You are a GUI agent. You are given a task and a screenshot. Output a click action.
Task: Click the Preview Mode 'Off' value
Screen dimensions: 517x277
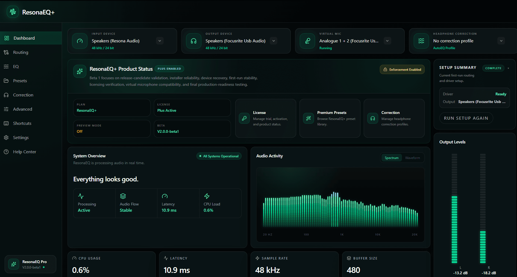pos(80,131)
